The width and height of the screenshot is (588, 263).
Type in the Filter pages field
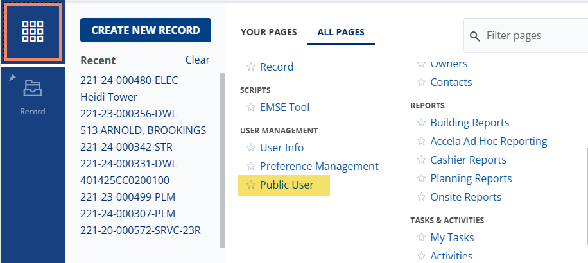point(533,36)
